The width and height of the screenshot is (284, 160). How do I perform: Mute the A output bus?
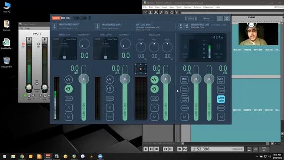coord(185,117)
